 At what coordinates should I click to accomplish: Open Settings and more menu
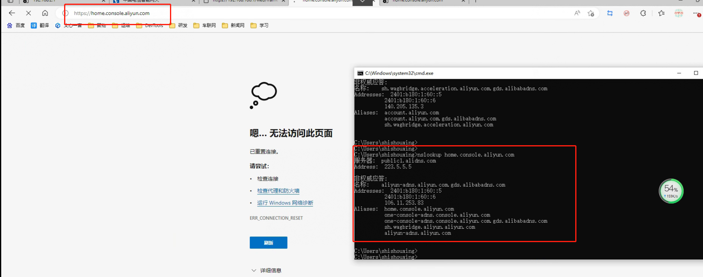pos(696,13)
